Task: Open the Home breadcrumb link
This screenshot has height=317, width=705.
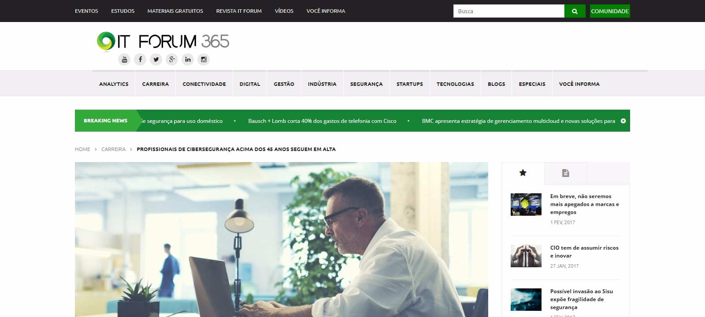Action: point(82,149)
